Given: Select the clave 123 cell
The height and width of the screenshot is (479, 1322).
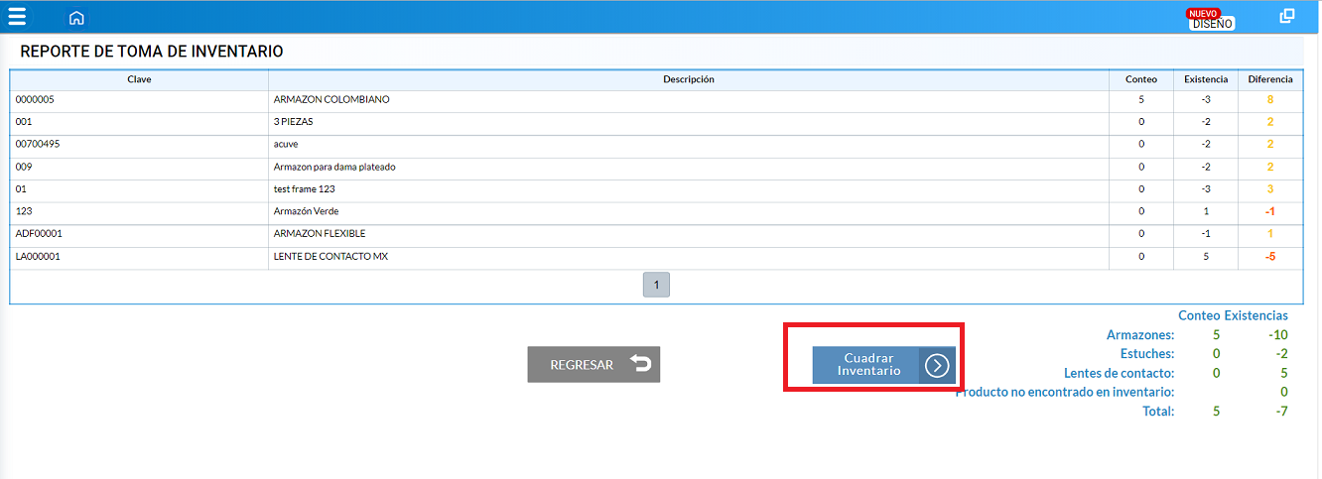Looking at the screenshot, I should pos(139,211).
